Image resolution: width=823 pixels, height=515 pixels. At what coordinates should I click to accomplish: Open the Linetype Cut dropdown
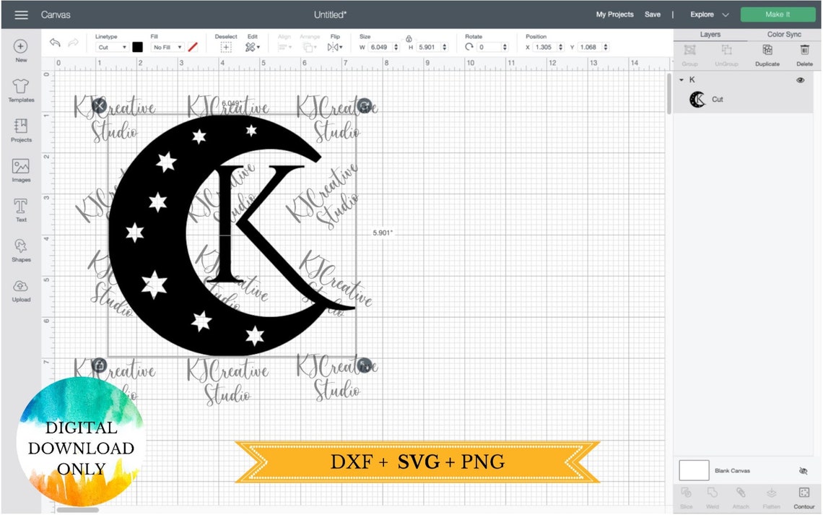(112, 47)
